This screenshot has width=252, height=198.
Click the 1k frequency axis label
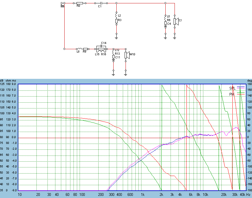tap(142, 195)
